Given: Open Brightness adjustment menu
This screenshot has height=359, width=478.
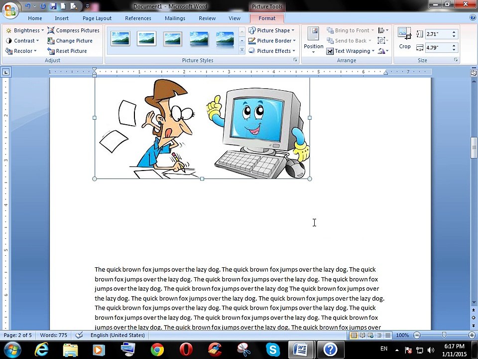Looking at the screenshot, I should [x=25, y=30].
